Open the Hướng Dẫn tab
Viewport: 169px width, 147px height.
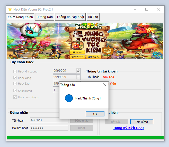pos(45,17)
